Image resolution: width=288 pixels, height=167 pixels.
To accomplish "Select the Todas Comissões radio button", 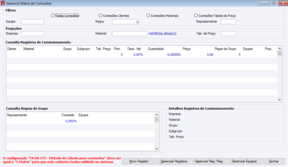I will pos(53,16).
